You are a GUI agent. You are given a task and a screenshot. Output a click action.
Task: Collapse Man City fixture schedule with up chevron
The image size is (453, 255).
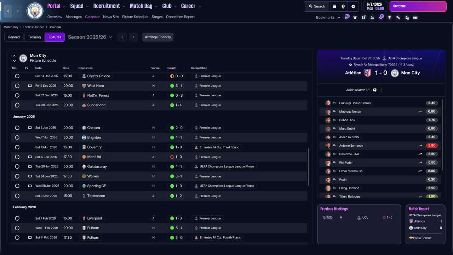pyautogui.click(x=15, y=56)
